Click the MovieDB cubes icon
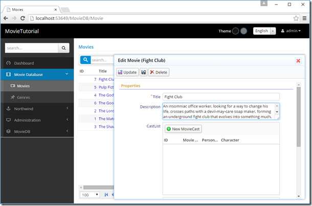Image resolution: width=312 pixels, height=206 pixels. [x=8, y=131]
